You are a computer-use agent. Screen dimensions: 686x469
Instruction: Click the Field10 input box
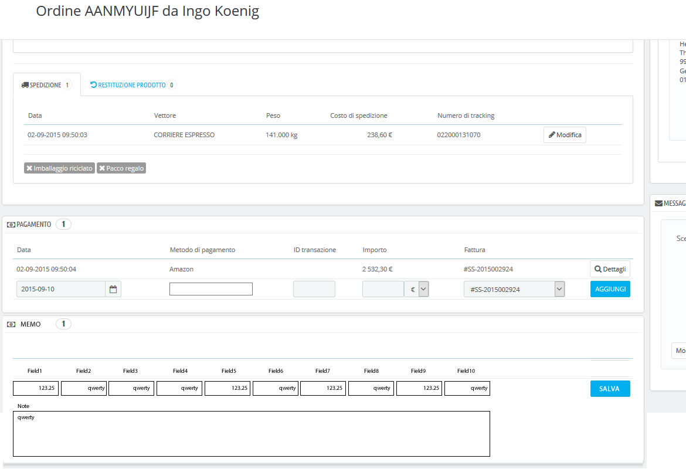coord(467,388)
